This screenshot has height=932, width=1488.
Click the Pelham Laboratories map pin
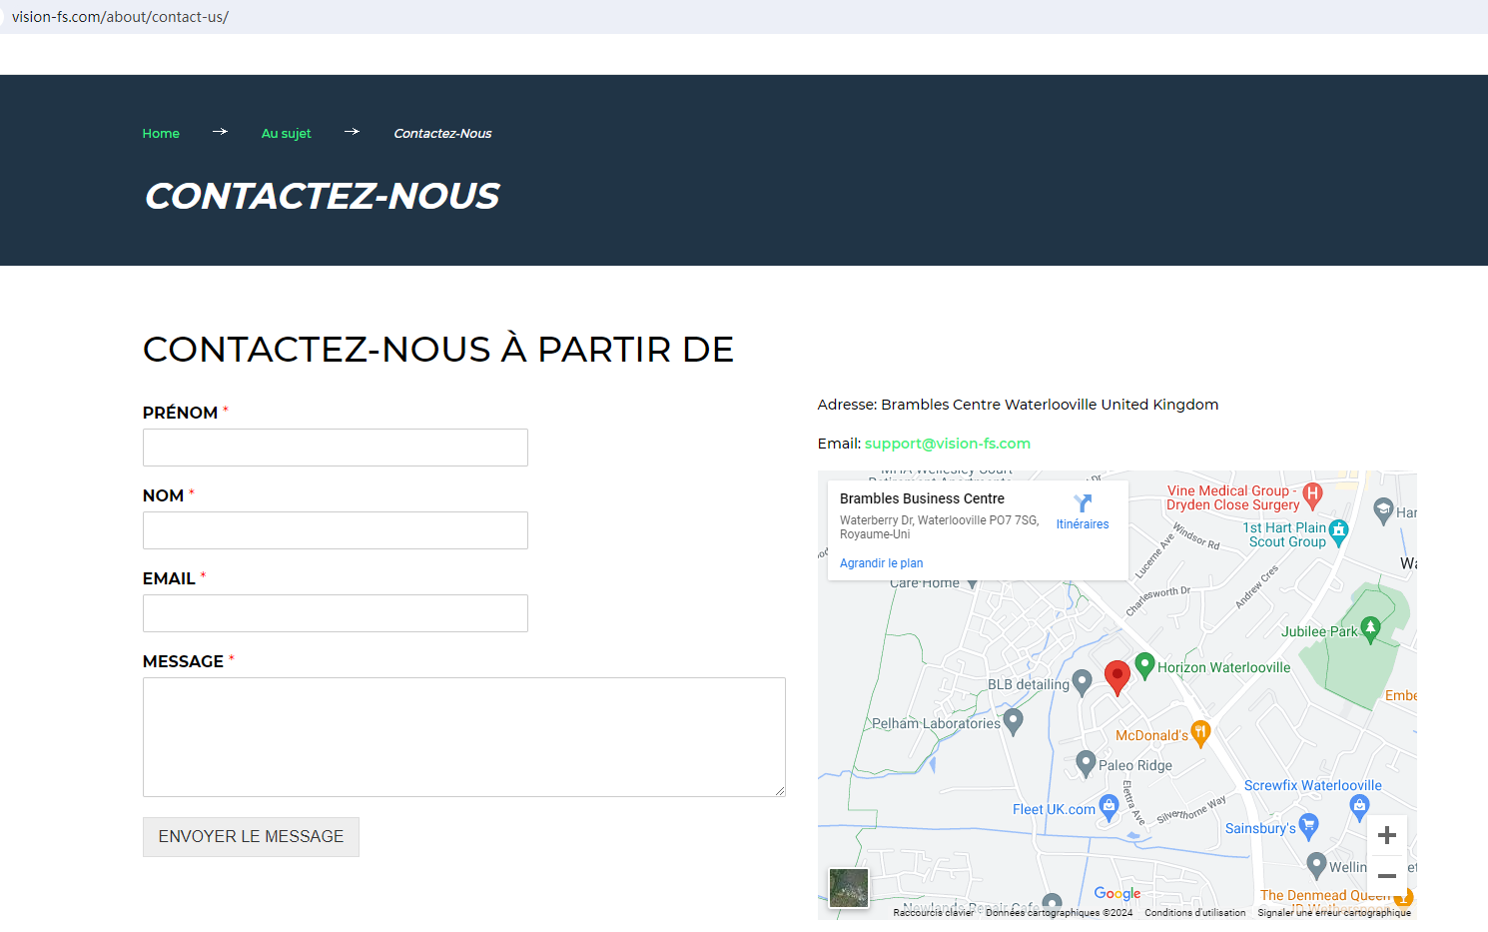click(1013, 720)
